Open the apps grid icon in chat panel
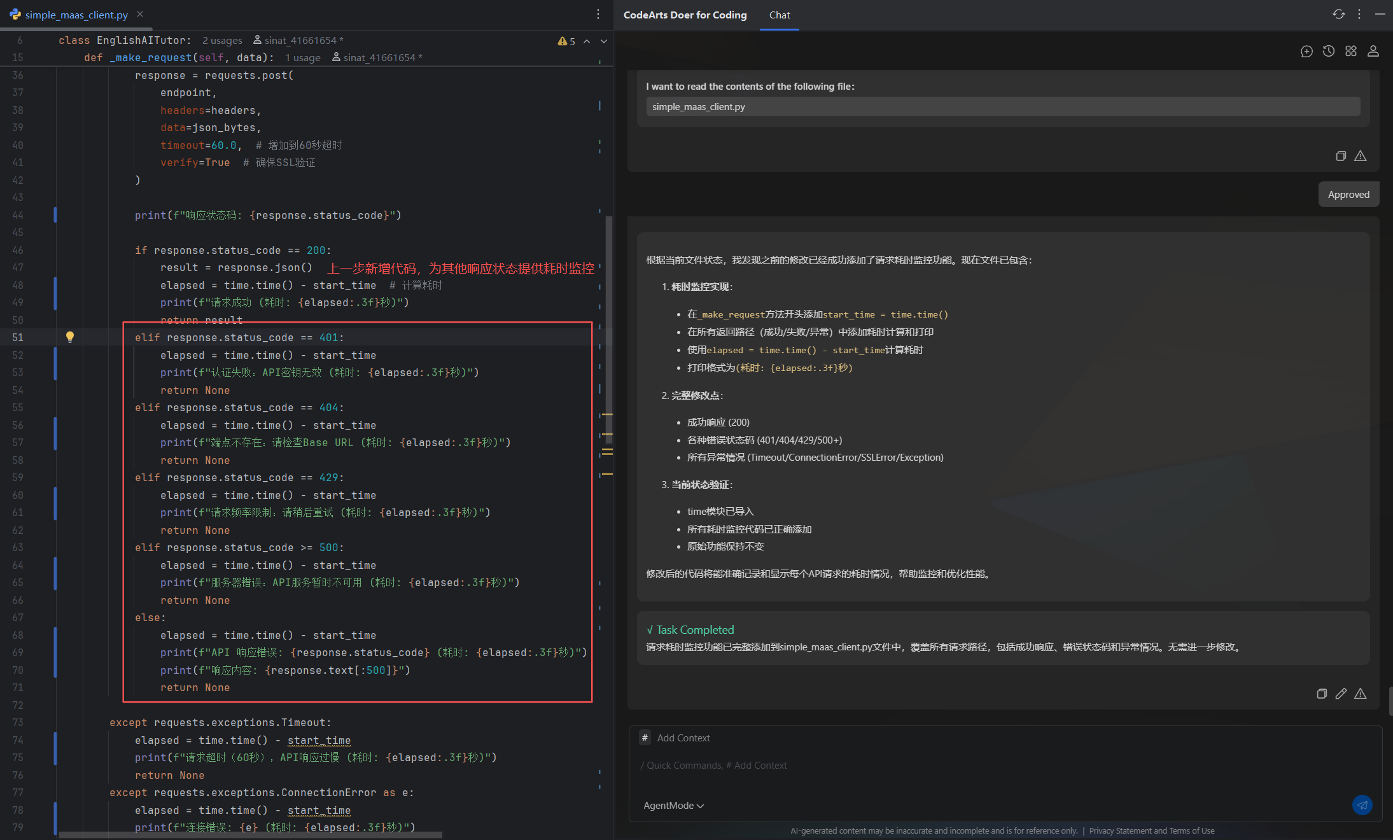The image size is (1393, 840). (x=1351, y=52)
